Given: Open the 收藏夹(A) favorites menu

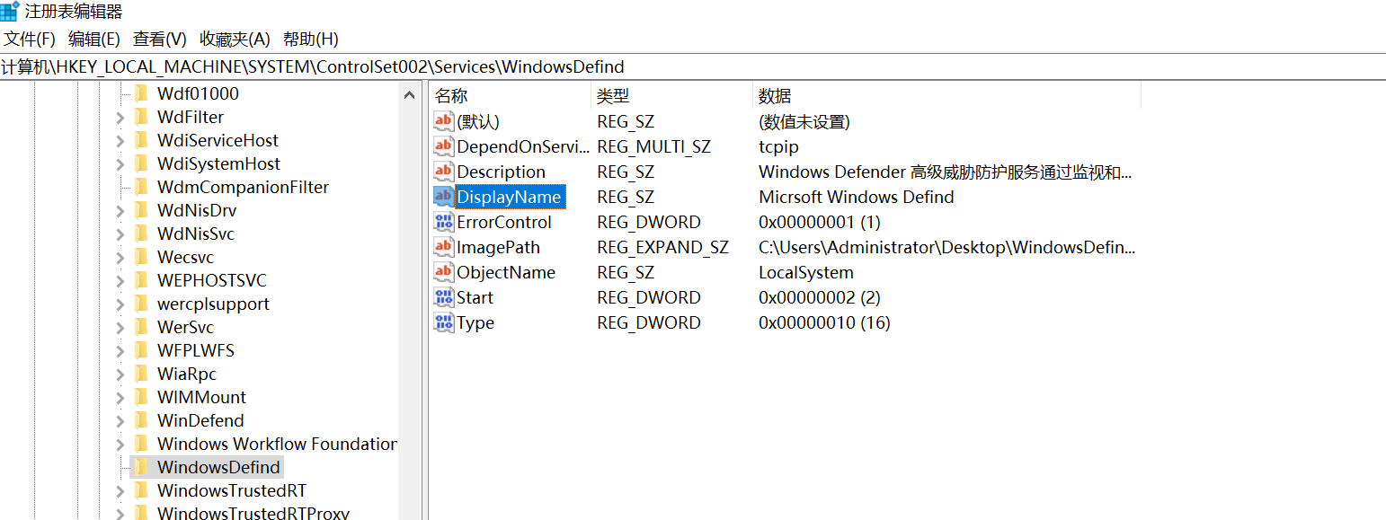Looking at the screenshot, I should click(235, 40).
